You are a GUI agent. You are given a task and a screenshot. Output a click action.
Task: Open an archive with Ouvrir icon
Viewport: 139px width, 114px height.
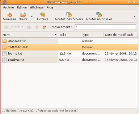click(x=23, y=14)
